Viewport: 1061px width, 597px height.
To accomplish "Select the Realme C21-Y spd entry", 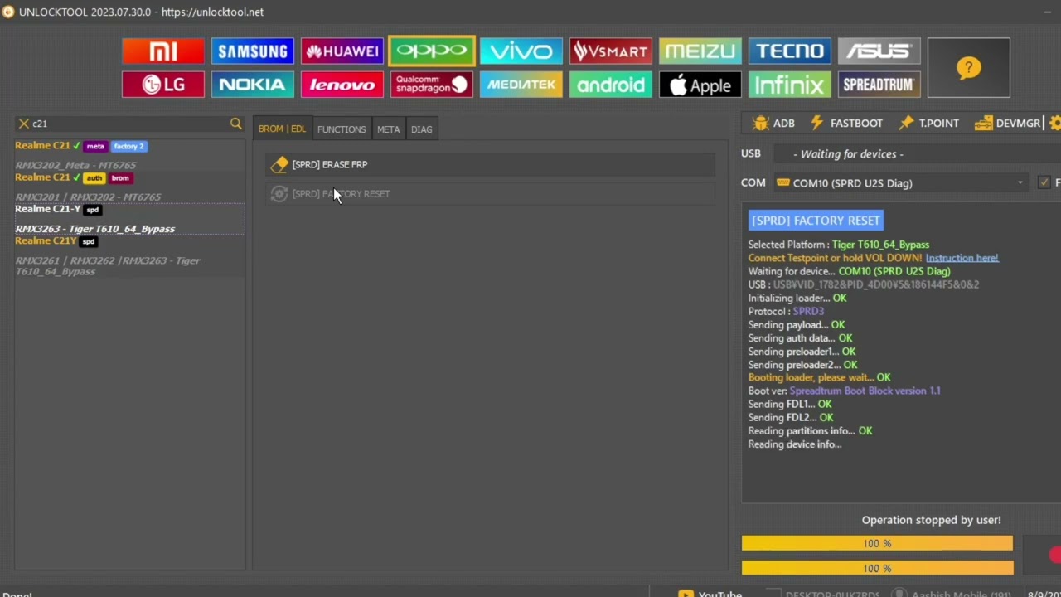I will click(x=129, y=219).
